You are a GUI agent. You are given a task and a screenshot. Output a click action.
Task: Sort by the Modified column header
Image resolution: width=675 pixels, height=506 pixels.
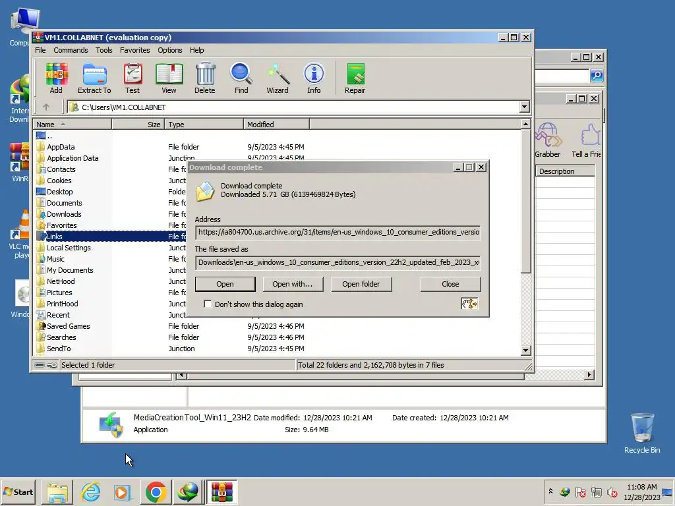(276, 125)
